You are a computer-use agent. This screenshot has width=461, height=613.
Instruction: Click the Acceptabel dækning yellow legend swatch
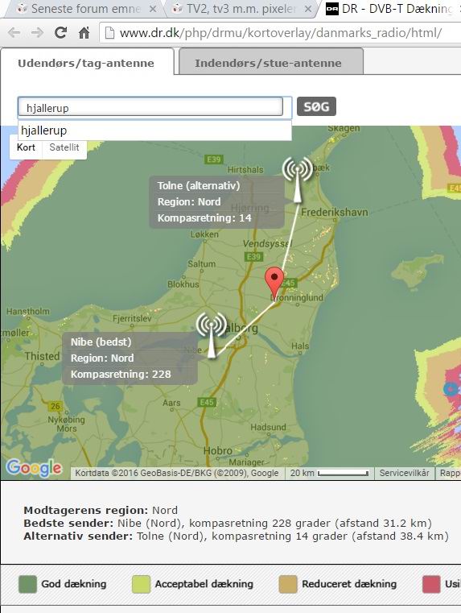point(141,584)
